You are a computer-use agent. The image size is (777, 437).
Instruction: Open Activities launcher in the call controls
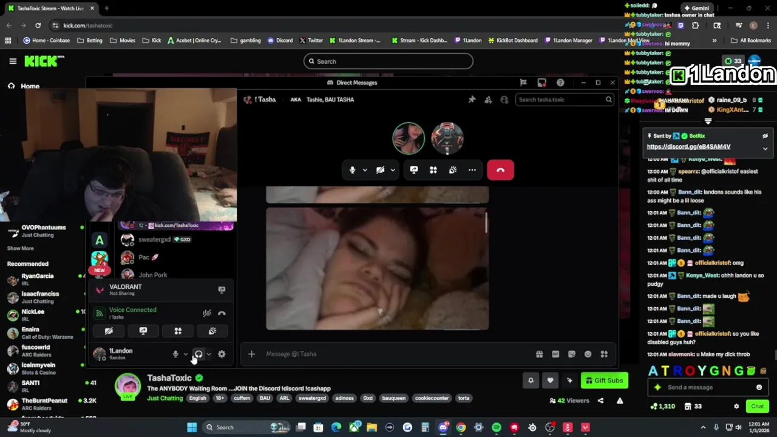coord(433,170)
